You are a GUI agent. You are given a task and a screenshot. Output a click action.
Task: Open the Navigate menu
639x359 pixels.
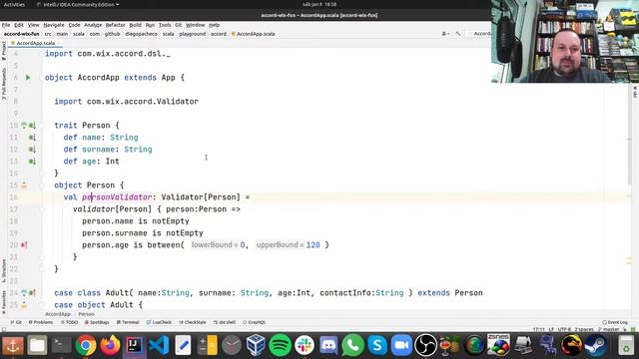pos(54,25)
